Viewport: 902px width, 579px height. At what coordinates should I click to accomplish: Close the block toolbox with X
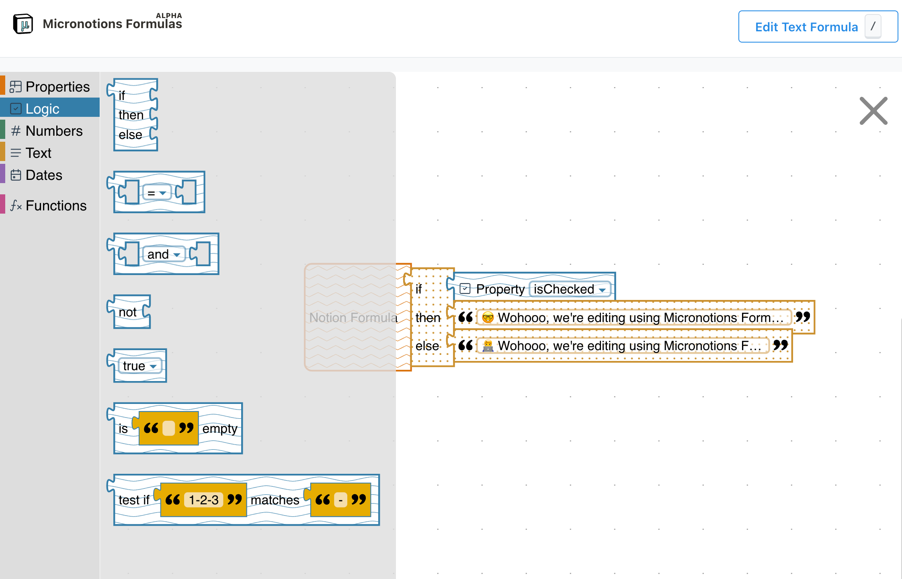pyautogui.click(x=873, y=111)
